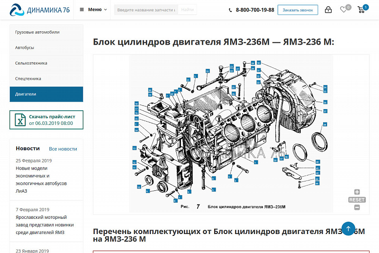
Task: Select part marker 13 on the diagram
Action: click(x=135, y=148)
